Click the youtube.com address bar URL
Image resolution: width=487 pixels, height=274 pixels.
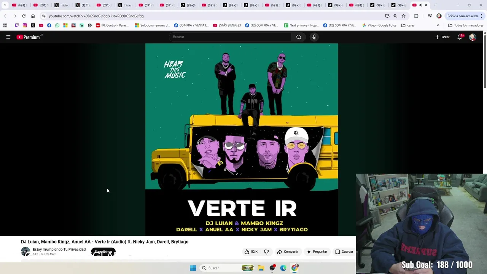[x=96, y=16]
